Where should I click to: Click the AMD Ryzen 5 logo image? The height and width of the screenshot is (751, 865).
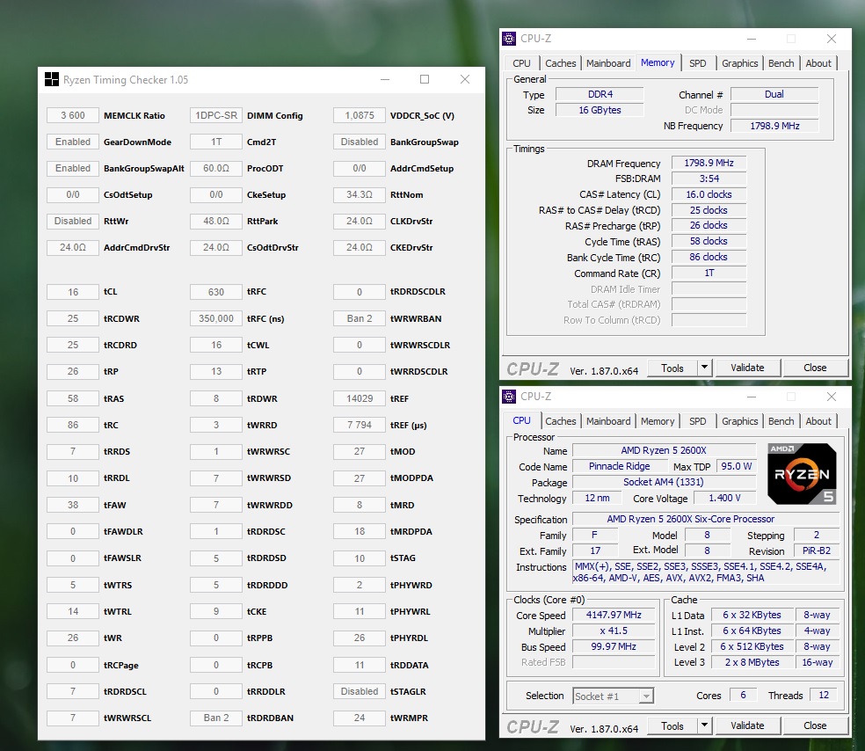click(x=802, y=474)
